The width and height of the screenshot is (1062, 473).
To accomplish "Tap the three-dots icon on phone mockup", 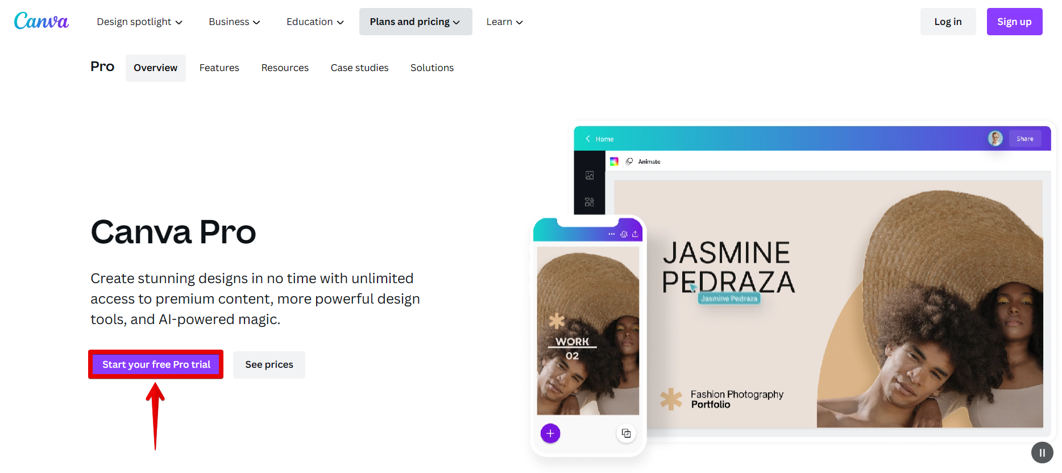I will tap(611, 234).
